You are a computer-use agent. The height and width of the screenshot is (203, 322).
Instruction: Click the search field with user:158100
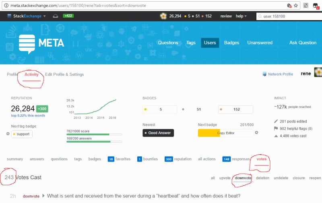coord(289,16)
